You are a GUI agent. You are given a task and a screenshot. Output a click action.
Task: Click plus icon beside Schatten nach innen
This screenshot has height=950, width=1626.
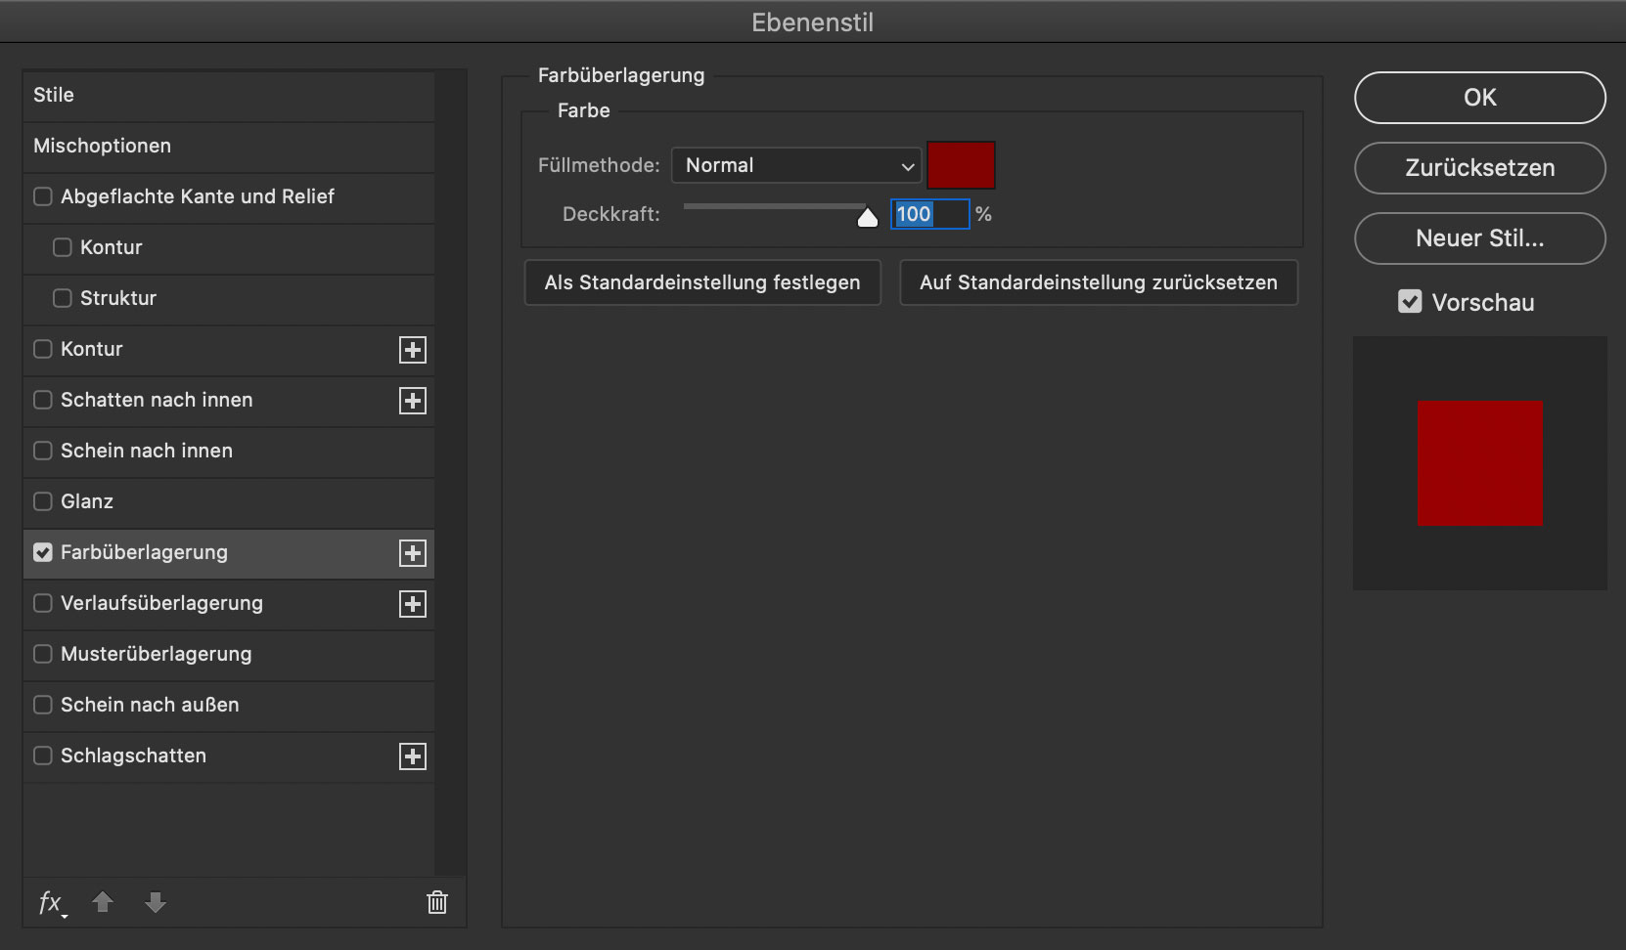pos(413,401)
